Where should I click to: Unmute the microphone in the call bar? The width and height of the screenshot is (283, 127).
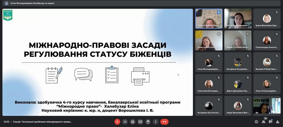point(117,121)
